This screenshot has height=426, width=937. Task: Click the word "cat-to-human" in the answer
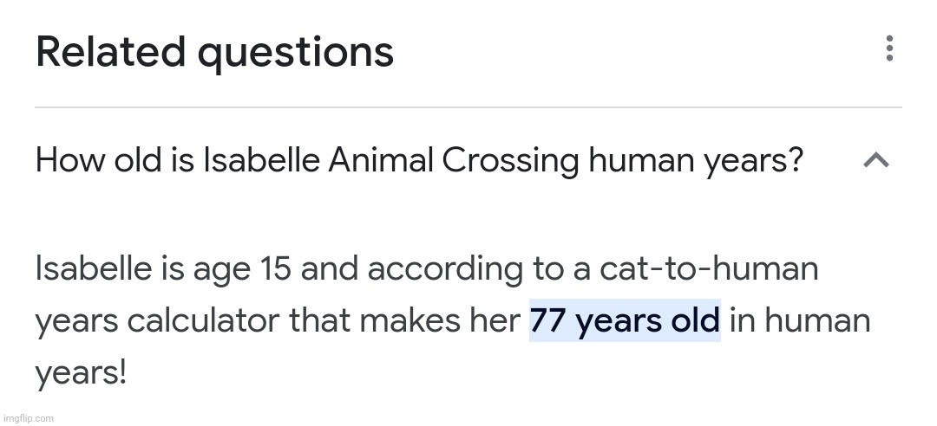click(709, 268)
